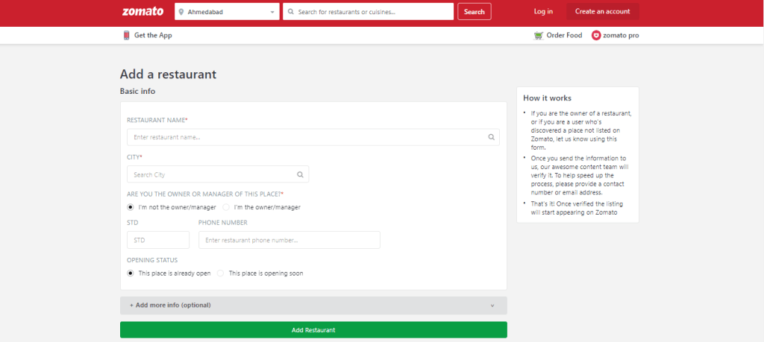The image size is (764, 342).
Task: Click the chevron on Add more info bar
Action: pyautogui.click(x=492, y=305)
